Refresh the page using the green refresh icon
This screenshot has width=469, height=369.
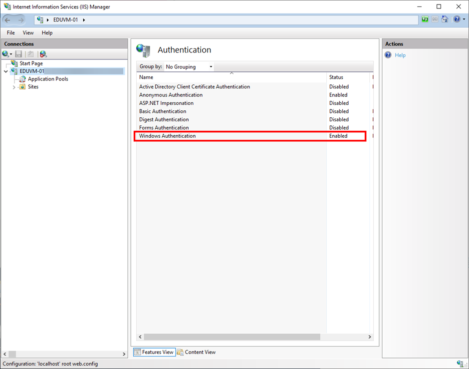pyautogui.click(x=425, y=19)
